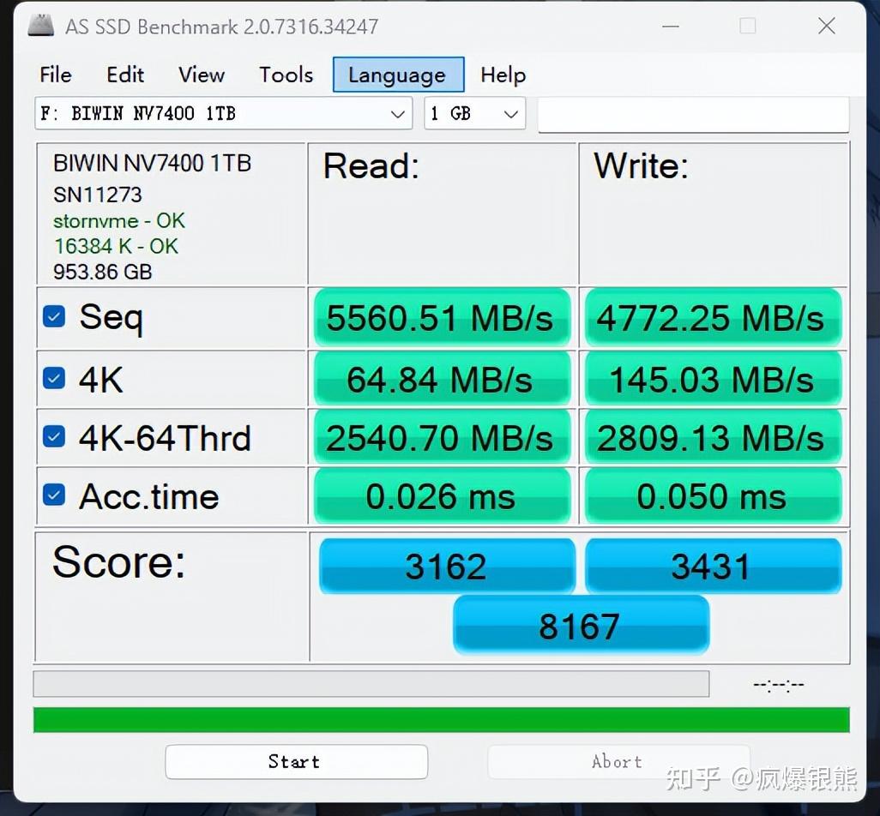Click the read score 3162
880x816 pixels.
[447, 566]
